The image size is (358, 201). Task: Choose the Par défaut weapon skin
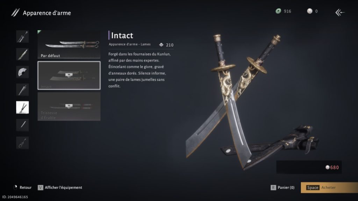(x=69, y=44)
